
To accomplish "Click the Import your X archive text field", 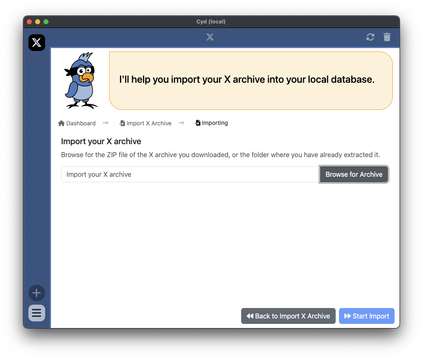I will [x=190, y=174].
